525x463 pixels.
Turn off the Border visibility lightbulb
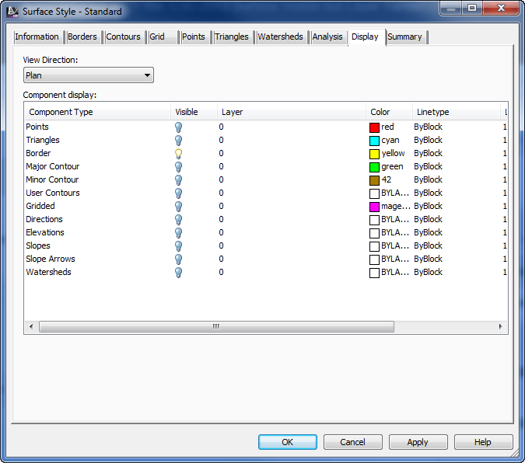(x=178, y=154)
